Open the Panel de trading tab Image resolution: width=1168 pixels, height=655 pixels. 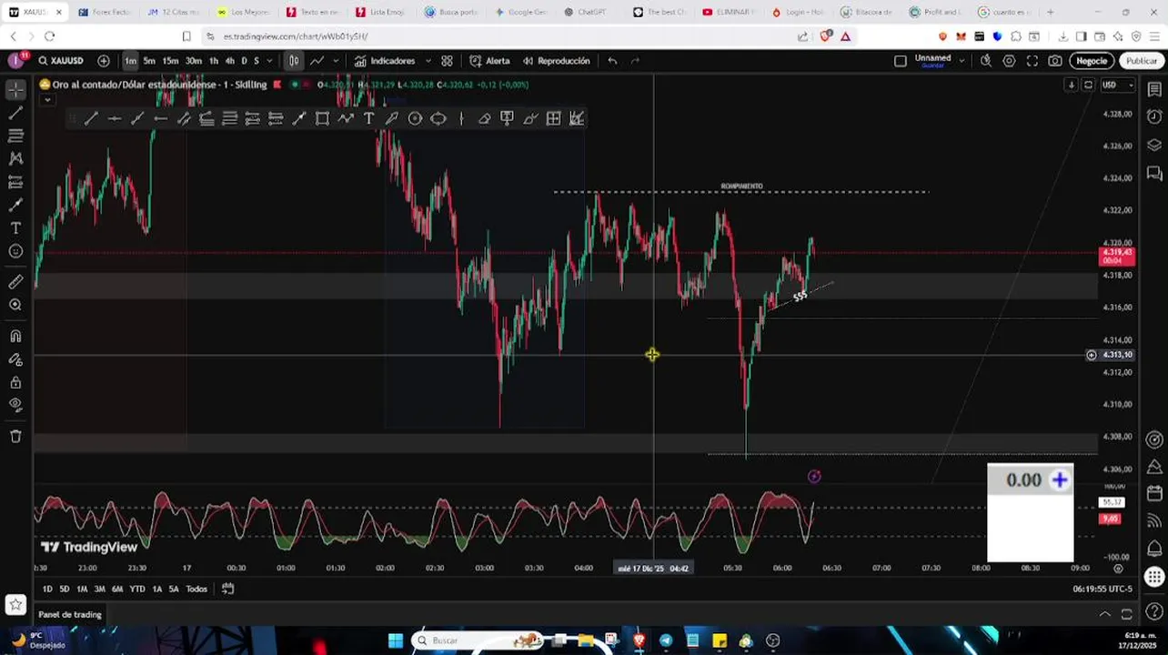click(70, 614)
